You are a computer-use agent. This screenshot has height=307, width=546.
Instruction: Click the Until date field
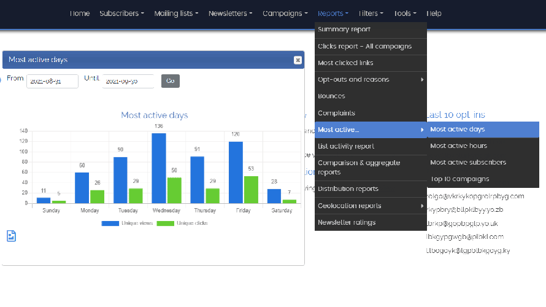coord(128,81)
